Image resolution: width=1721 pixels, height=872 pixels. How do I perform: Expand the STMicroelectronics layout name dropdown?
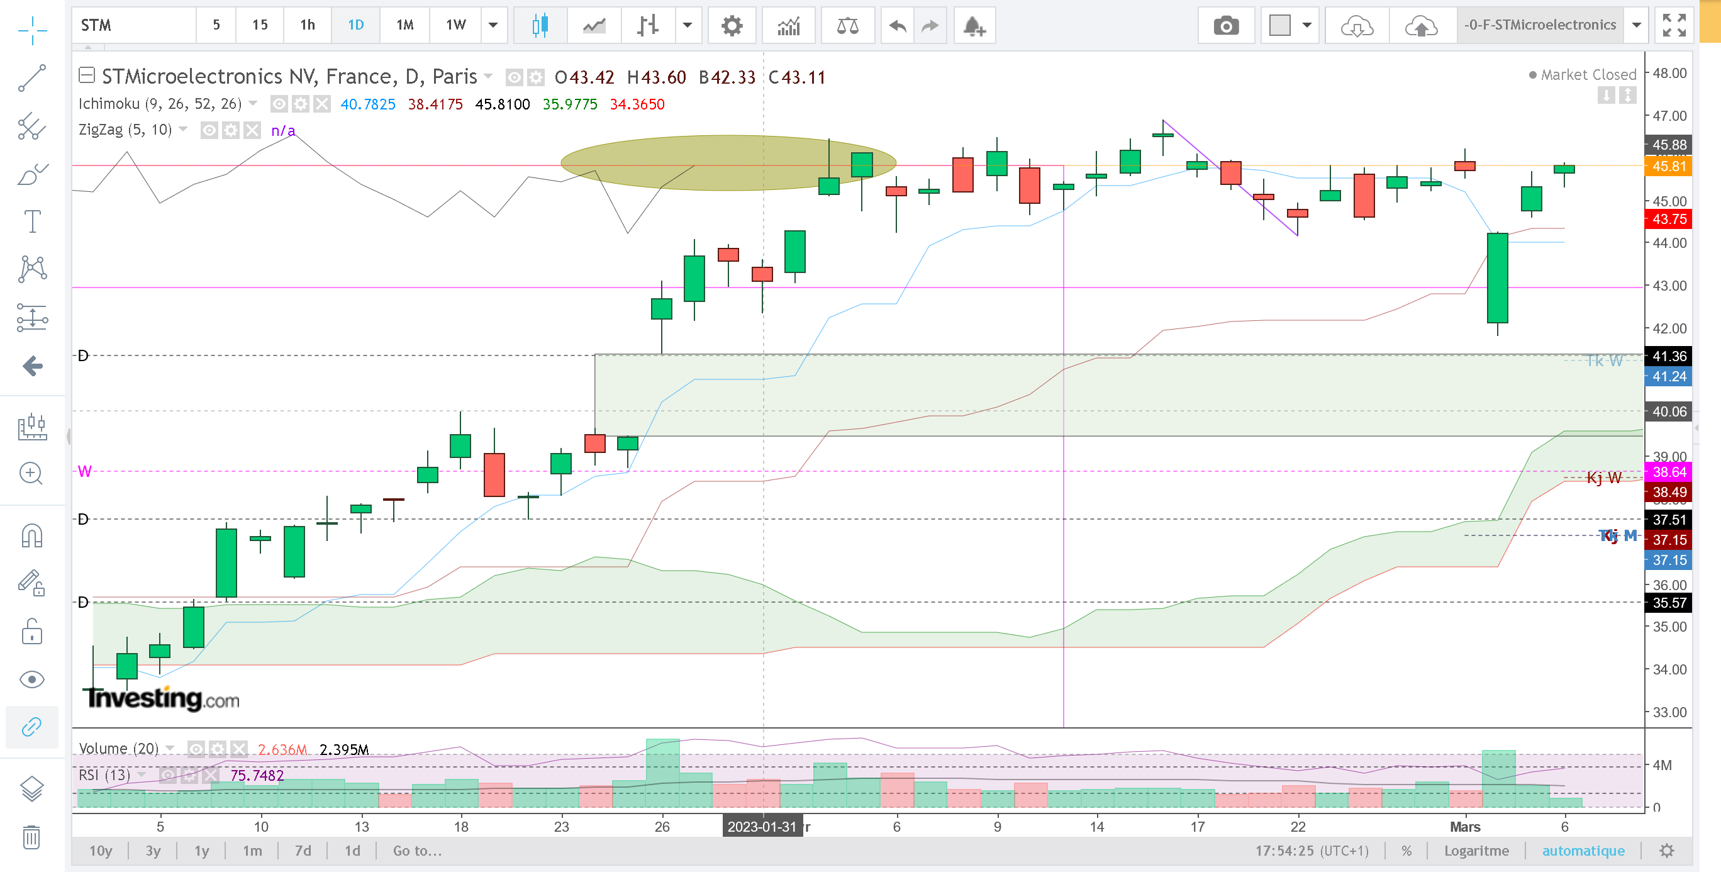1636,25
